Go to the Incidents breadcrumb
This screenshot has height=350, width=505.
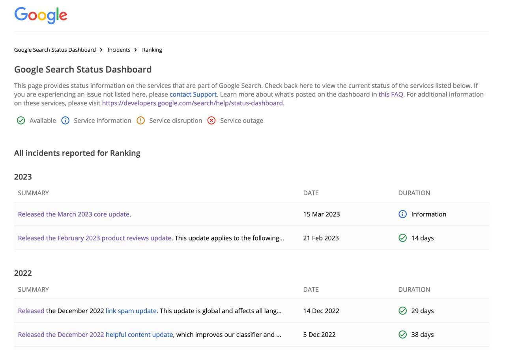tap(119, 50)
